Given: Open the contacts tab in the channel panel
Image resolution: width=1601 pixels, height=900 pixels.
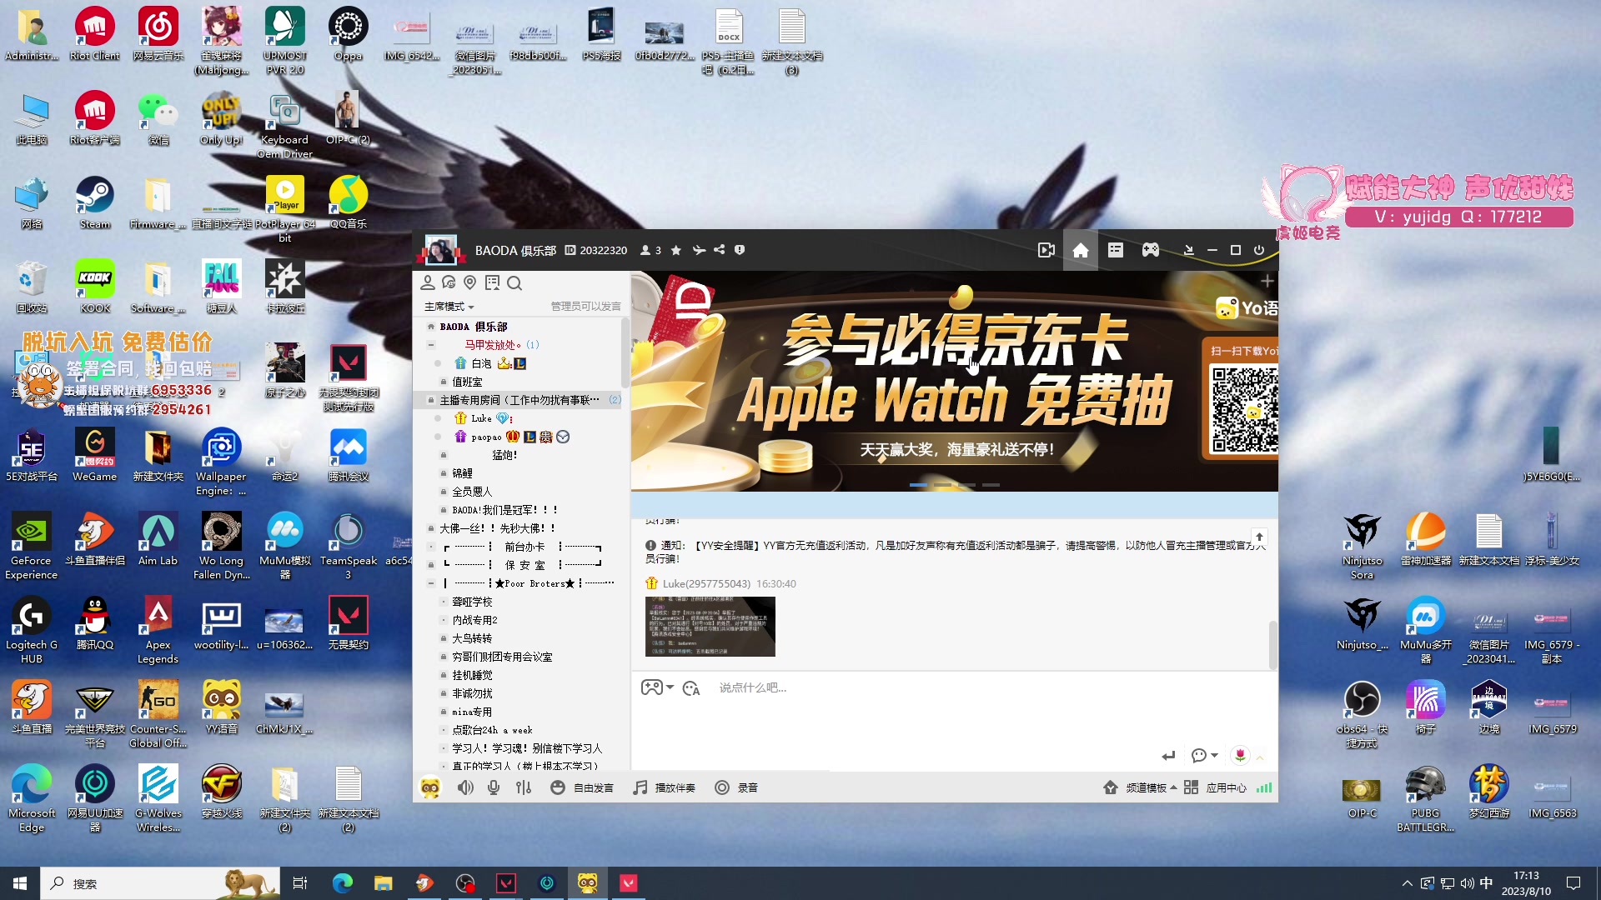Looking at the screenshot, I should point(428,282).
